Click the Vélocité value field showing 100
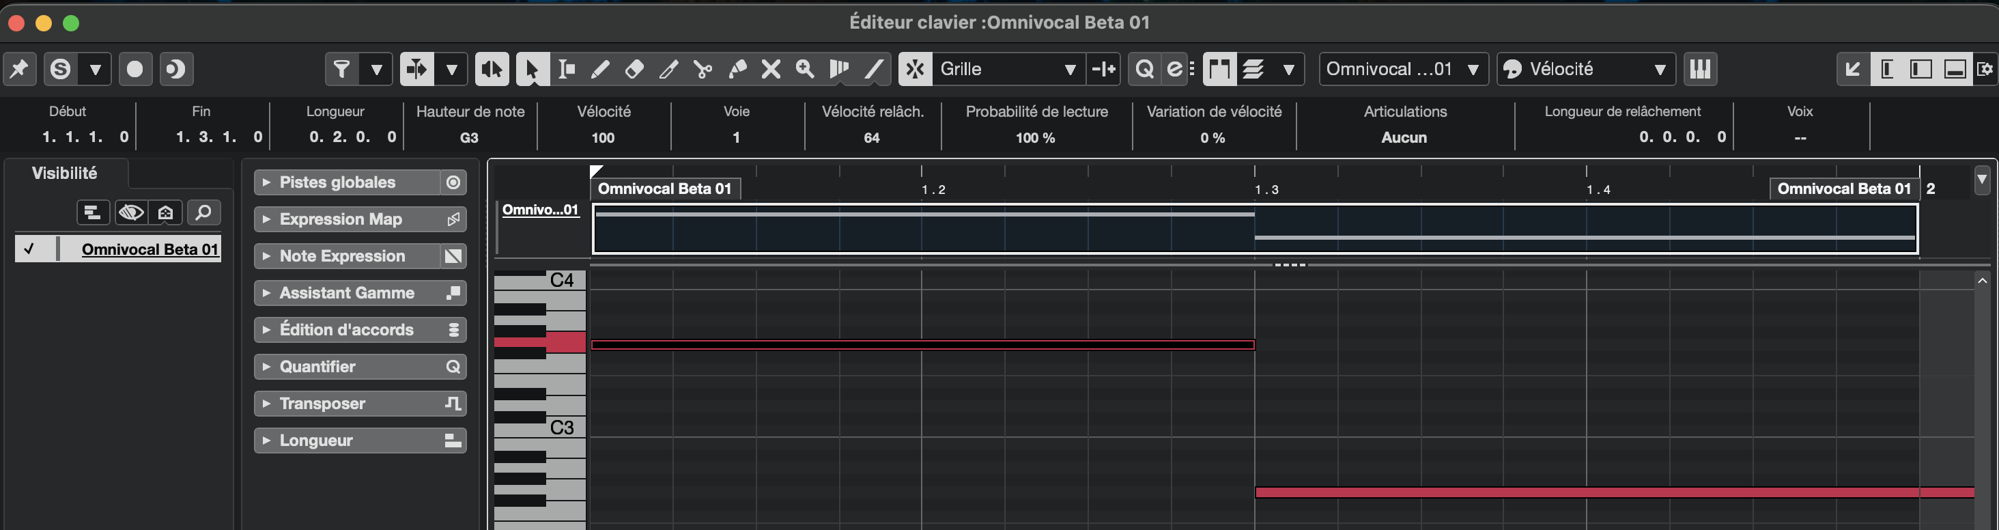This screenshot has height=530, width=1999. coord(603,137)
